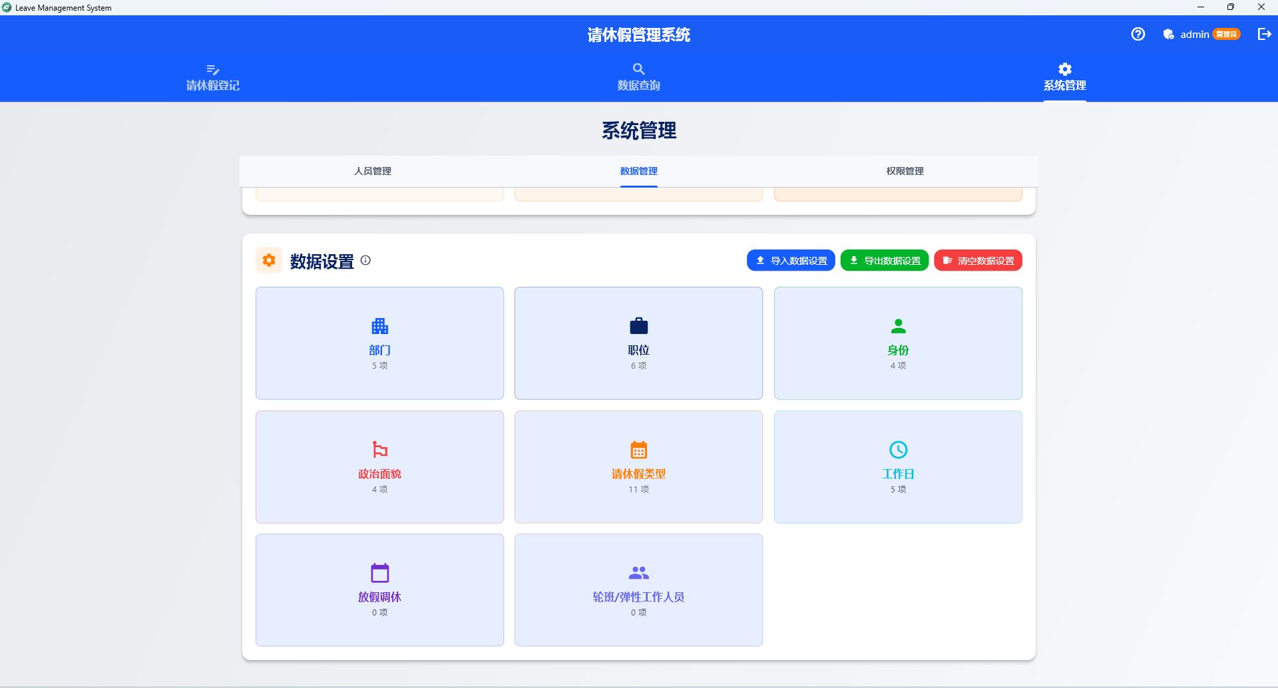1278x688 pixels.
Task: Open the info tooltip next to 数据设置
Action: click(365, 261)
